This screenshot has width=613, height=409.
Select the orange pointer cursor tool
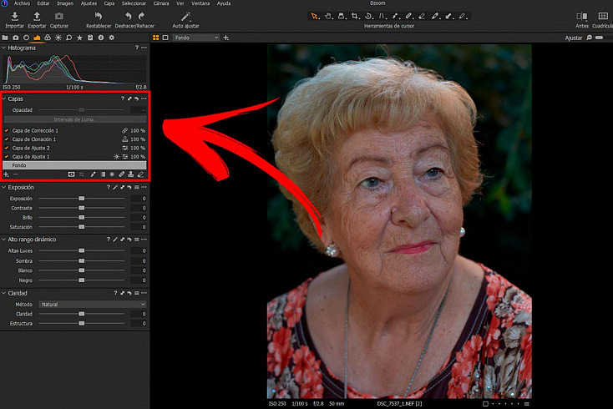[314, 16]
